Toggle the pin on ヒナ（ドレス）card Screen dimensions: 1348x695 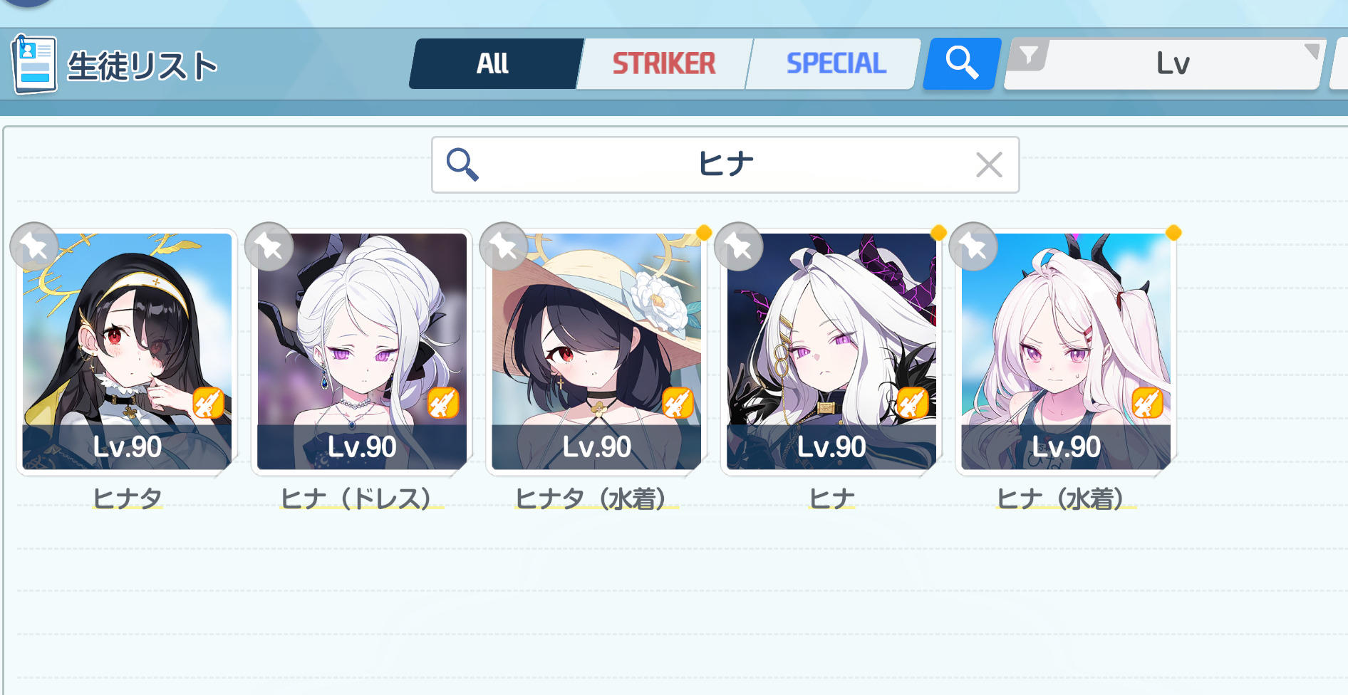[269, 246]
